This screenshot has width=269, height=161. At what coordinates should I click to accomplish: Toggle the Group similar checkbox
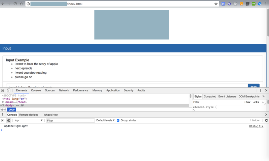coord(118,120)
